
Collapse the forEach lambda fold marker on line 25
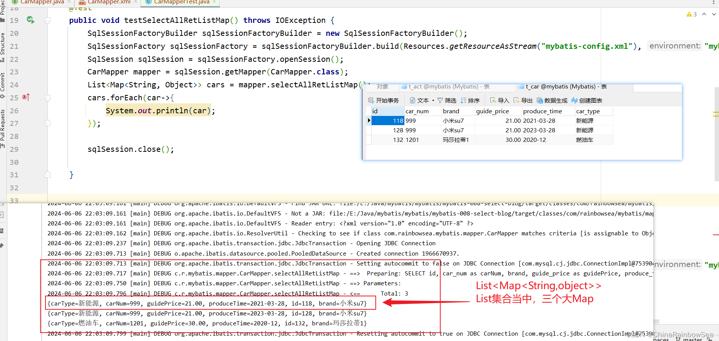coord(48,98)
